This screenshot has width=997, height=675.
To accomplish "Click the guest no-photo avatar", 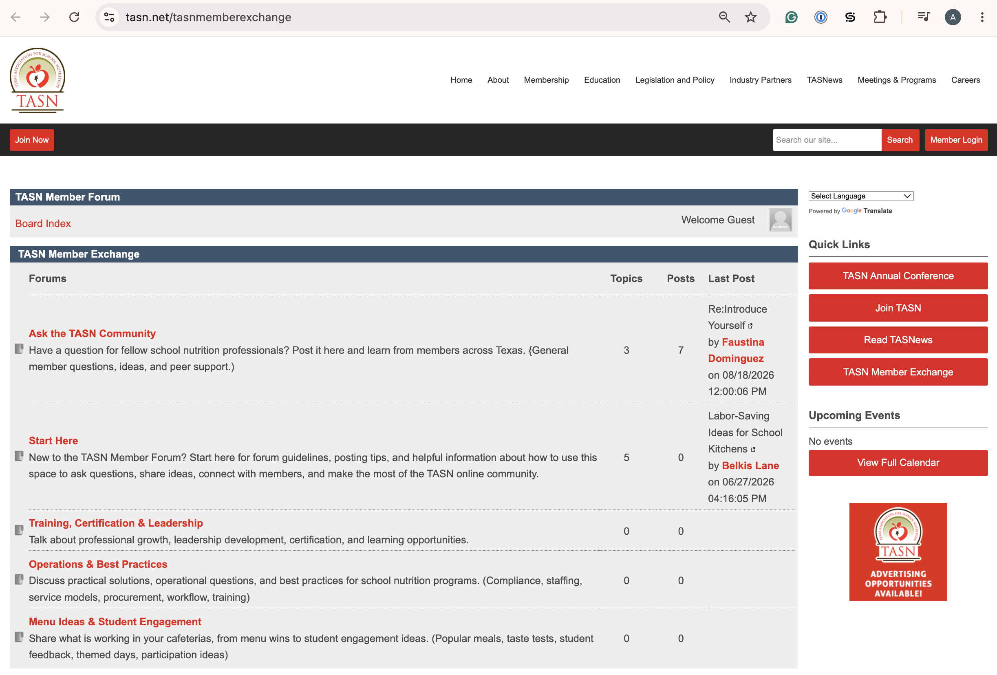I will (780, 220).
